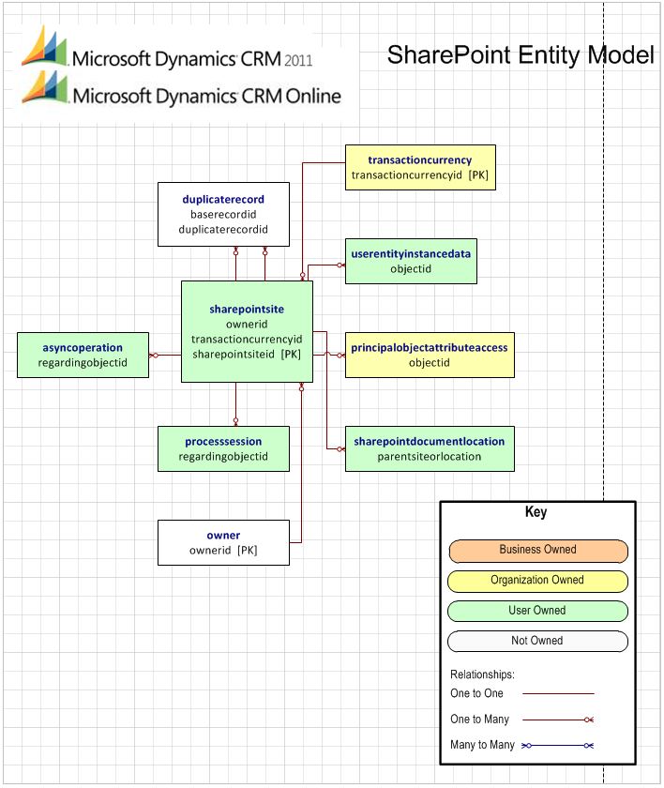The height and width of the screenshot is (788, 664).
Task: Select the transactioncurrency entity box
Action: point(420,167)
